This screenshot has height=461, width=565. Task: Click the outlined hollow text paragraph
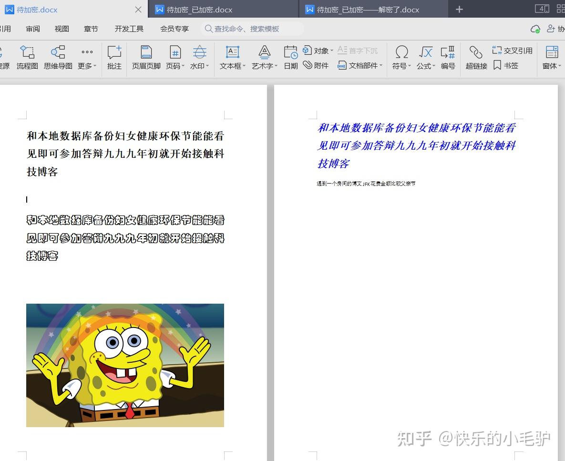click(125, 238)
